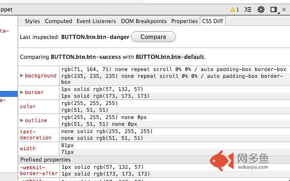Open the Properties tab

coord(184,21)
